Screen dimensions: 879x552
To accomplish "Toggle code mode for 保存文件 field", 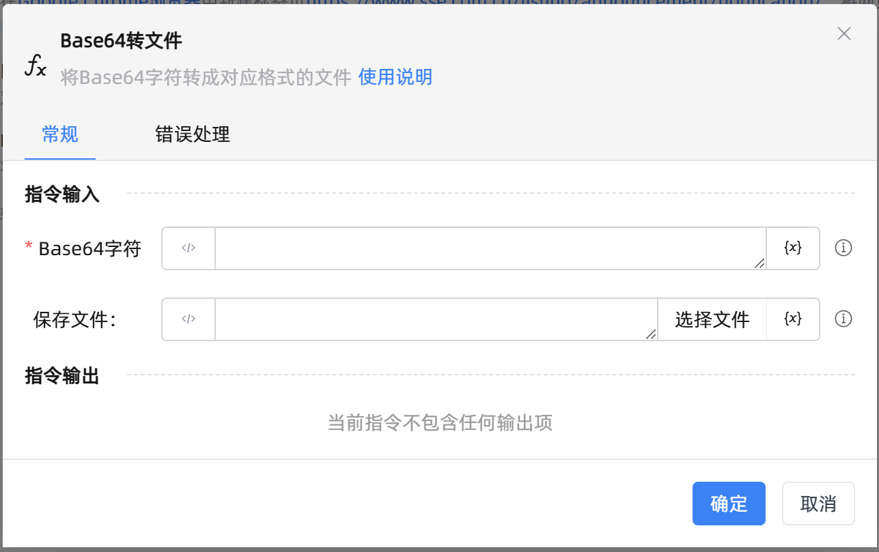I will (x=189, y=319).
